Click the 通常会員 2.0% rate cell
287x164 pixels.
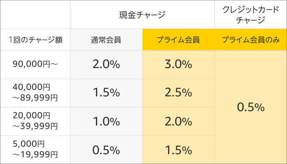coord(106,65)
